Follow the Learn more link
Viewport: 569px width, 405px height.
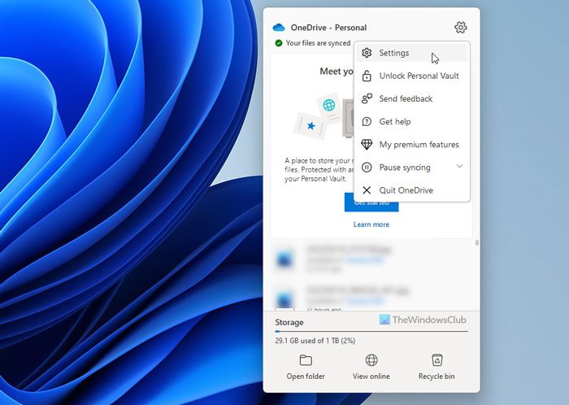(x=371, y=224)
